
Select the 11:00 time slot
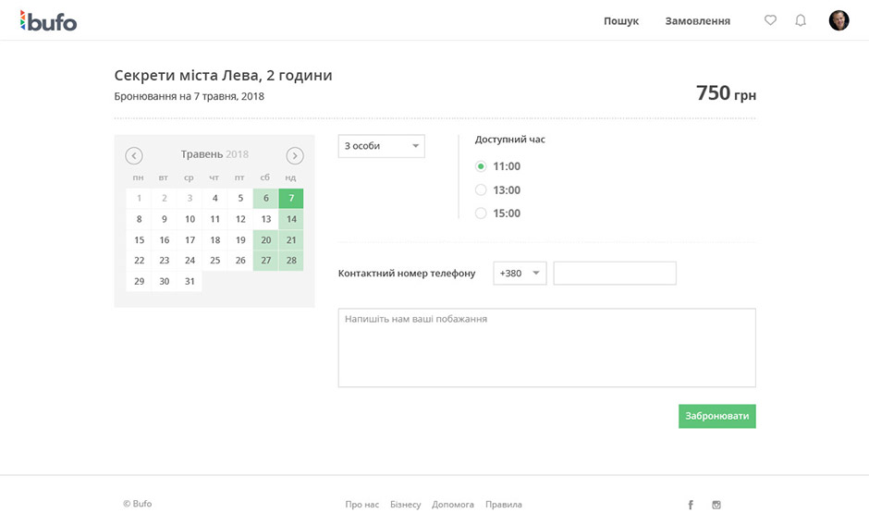481,166
